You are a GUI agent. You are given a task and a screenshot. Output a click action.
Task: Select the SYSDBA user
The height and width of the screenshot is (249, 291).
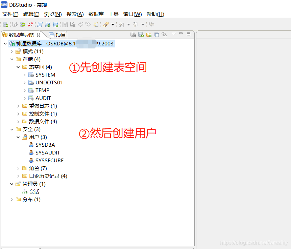tap(42, 145)
